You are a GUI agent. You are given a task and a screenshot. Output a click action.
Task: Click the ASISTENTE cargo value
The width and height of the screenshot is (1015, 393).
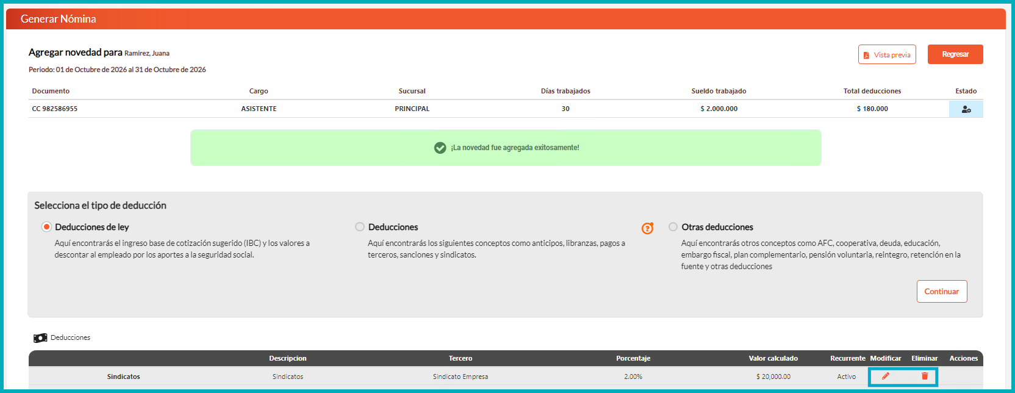coord(259,109)
